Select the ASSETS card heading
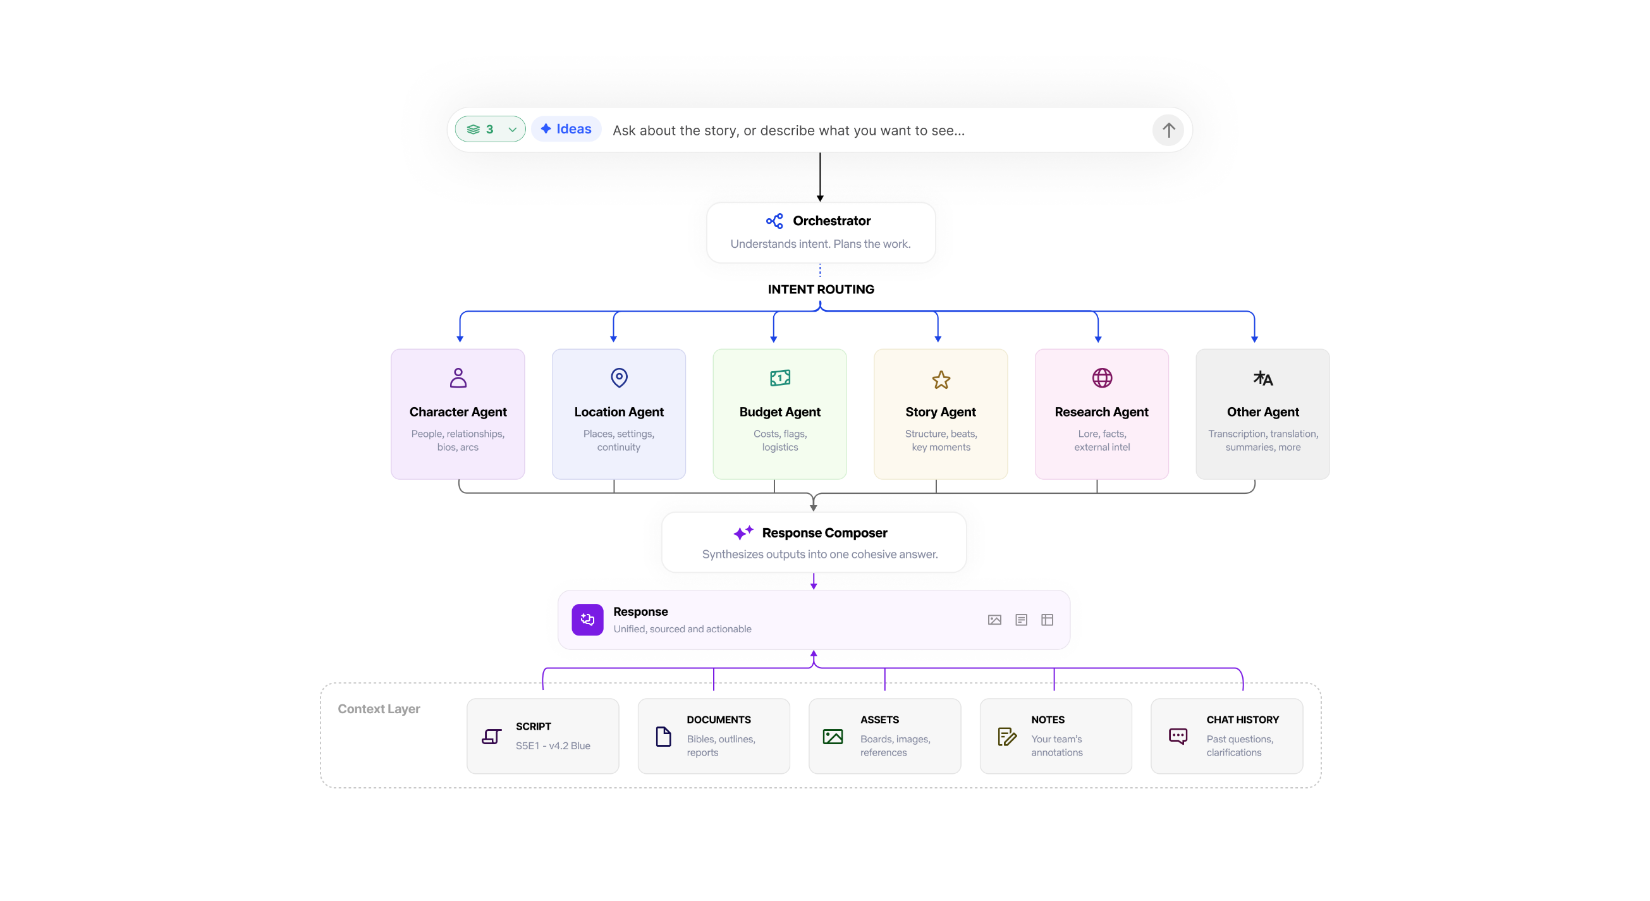The image size is (1650, 901). click(x=879, y=720)
